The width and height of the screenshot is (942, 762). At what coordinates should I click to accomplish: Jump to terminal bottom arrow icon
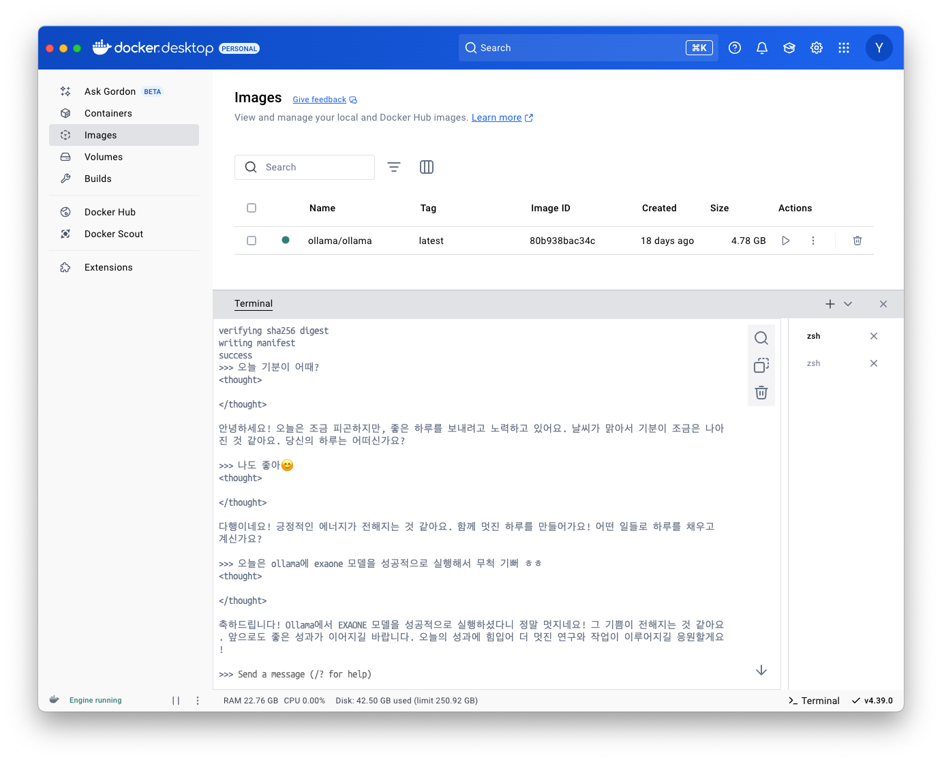[761, 670]
